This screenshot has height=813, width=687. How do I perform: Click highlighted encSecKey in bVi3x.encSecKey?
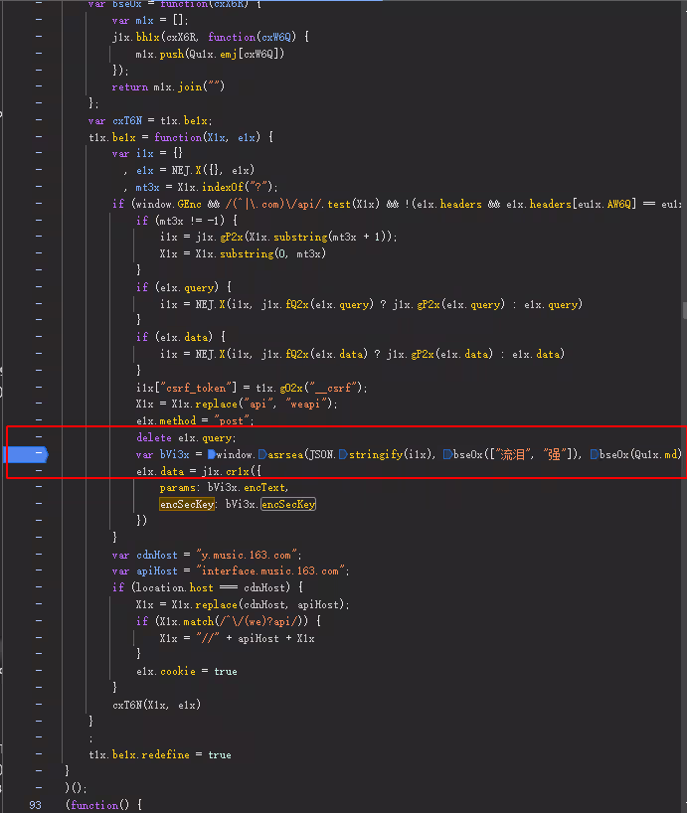pyautogui.click(x=287, y=505)
